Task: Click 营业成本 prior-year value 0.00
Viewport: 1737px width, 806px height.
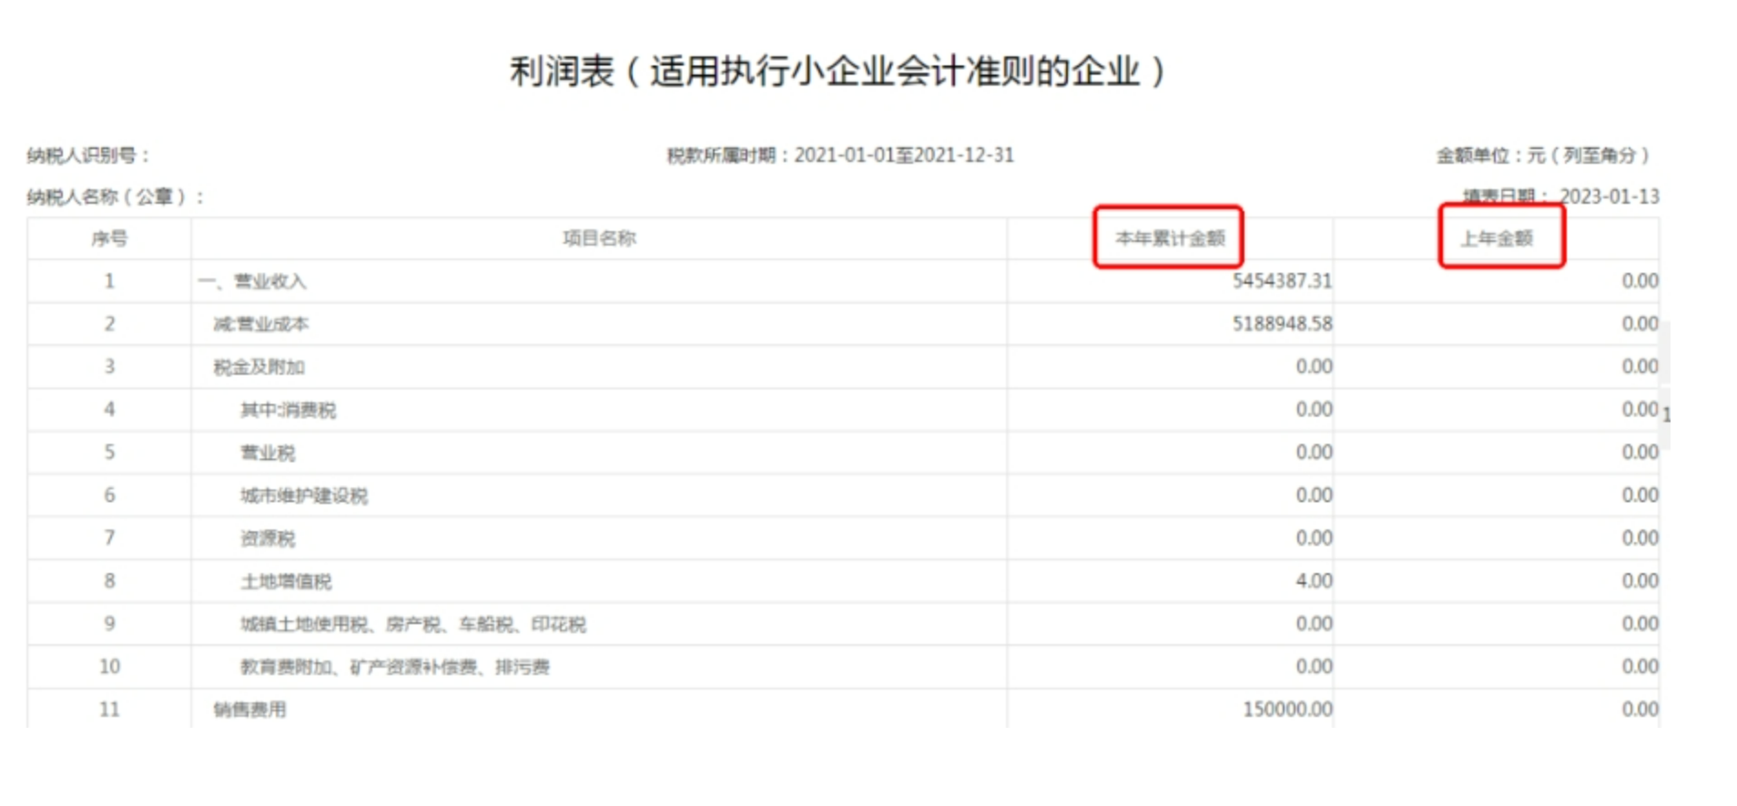Action: 1640,324
